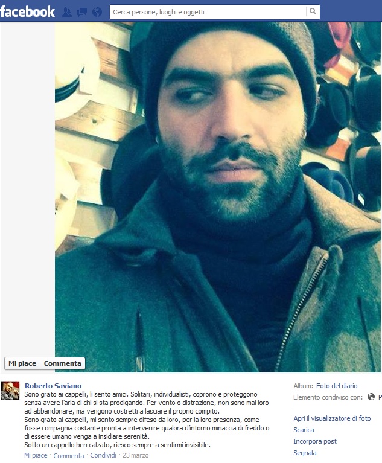Click the Roberto Saviano profile thumbnail
The height and width of the screenshot is (463, 382).
(x=10, y=391)
